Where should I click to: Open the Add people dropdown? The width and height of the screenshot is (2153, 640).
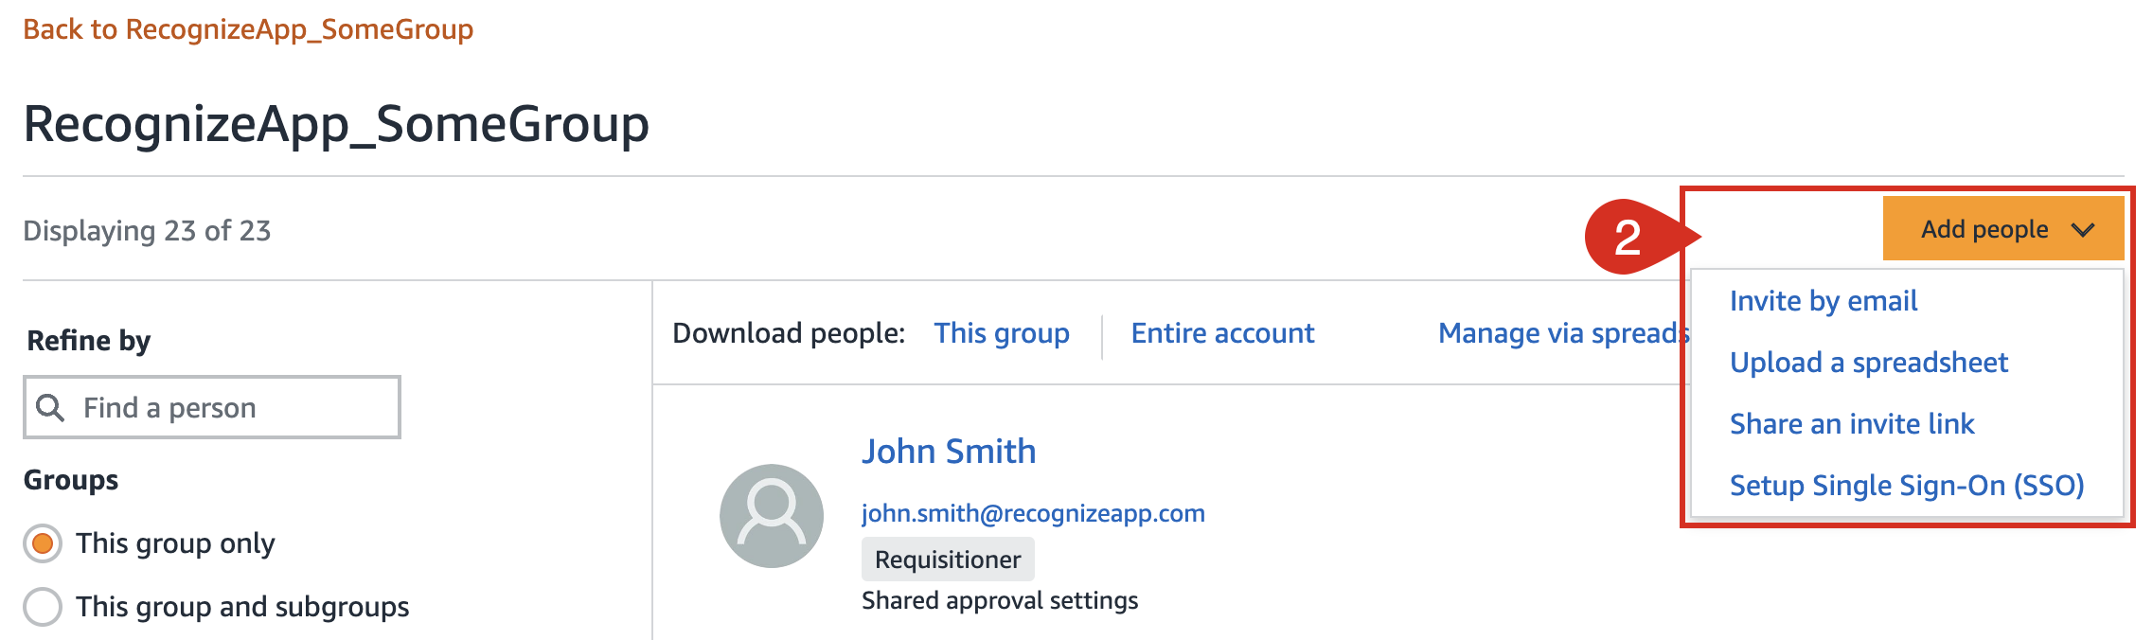pos(2003,229)
